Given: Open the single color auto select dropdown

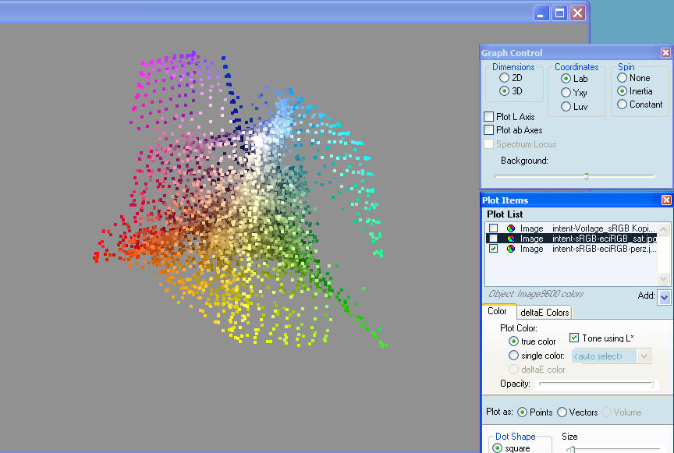Looking at the screenshot, I should click(644, 356).
